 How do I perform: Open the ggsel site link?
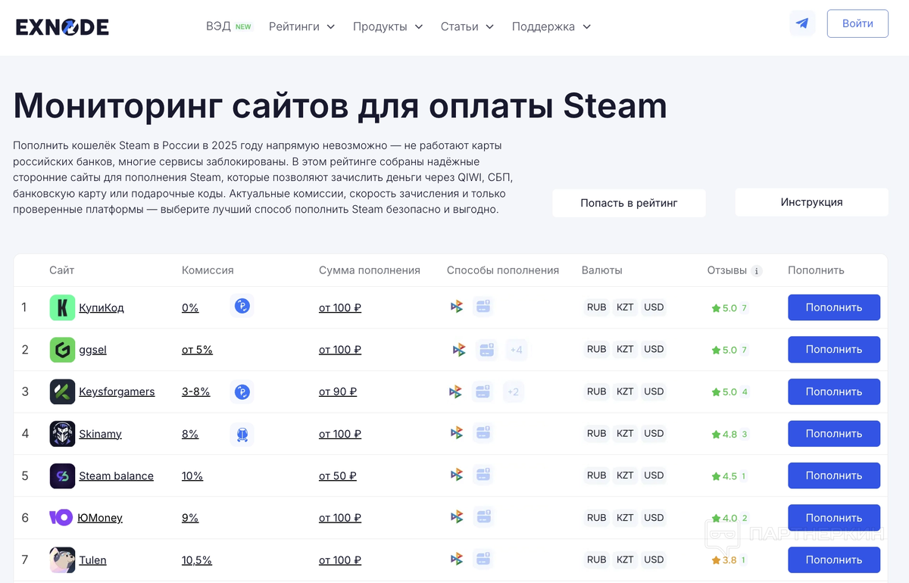tap(93, 350)
